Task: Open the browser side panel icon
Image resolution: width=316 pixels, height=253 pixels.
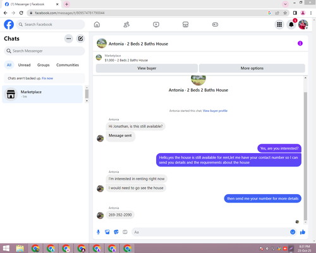Action: click(295, 13)
